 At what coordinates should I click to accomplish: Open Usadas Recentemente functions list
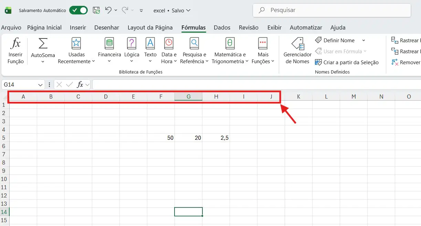pyautogui.click(x=76, y=51)
